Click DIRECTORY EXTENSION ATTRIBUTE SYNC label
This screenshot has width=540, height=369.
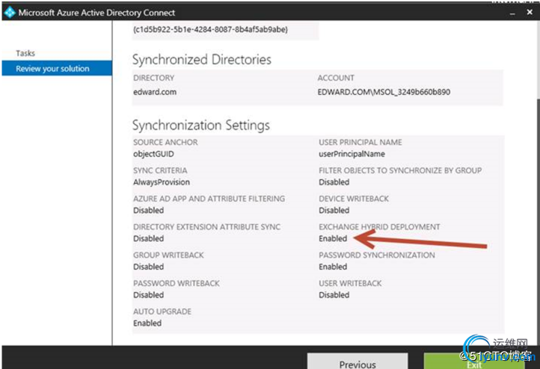coord(206,227)
